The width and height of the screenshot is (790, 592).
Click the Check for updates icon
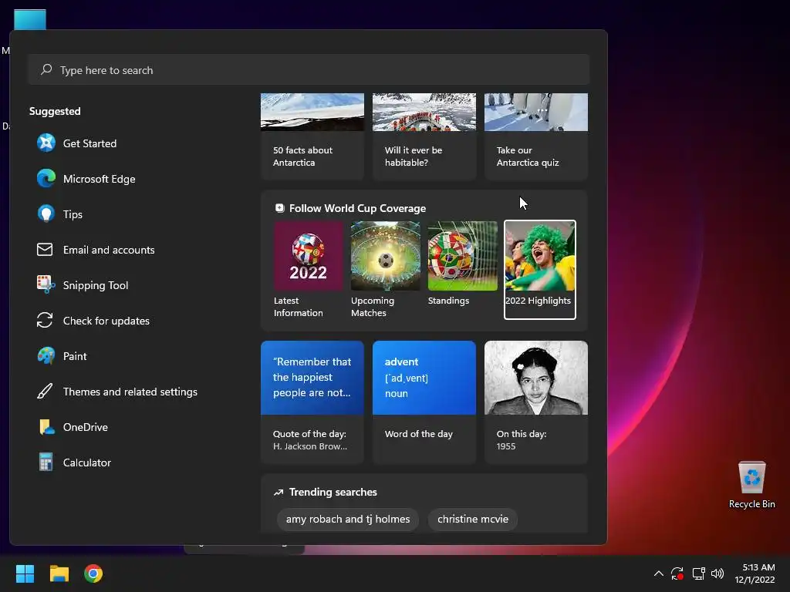pos(45,320)
